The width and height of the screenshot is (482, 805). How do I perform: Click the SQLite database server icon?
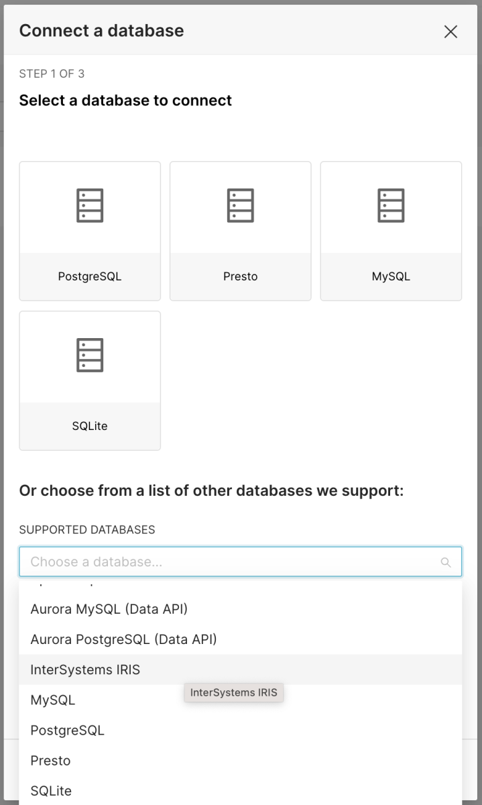point(90,356)
